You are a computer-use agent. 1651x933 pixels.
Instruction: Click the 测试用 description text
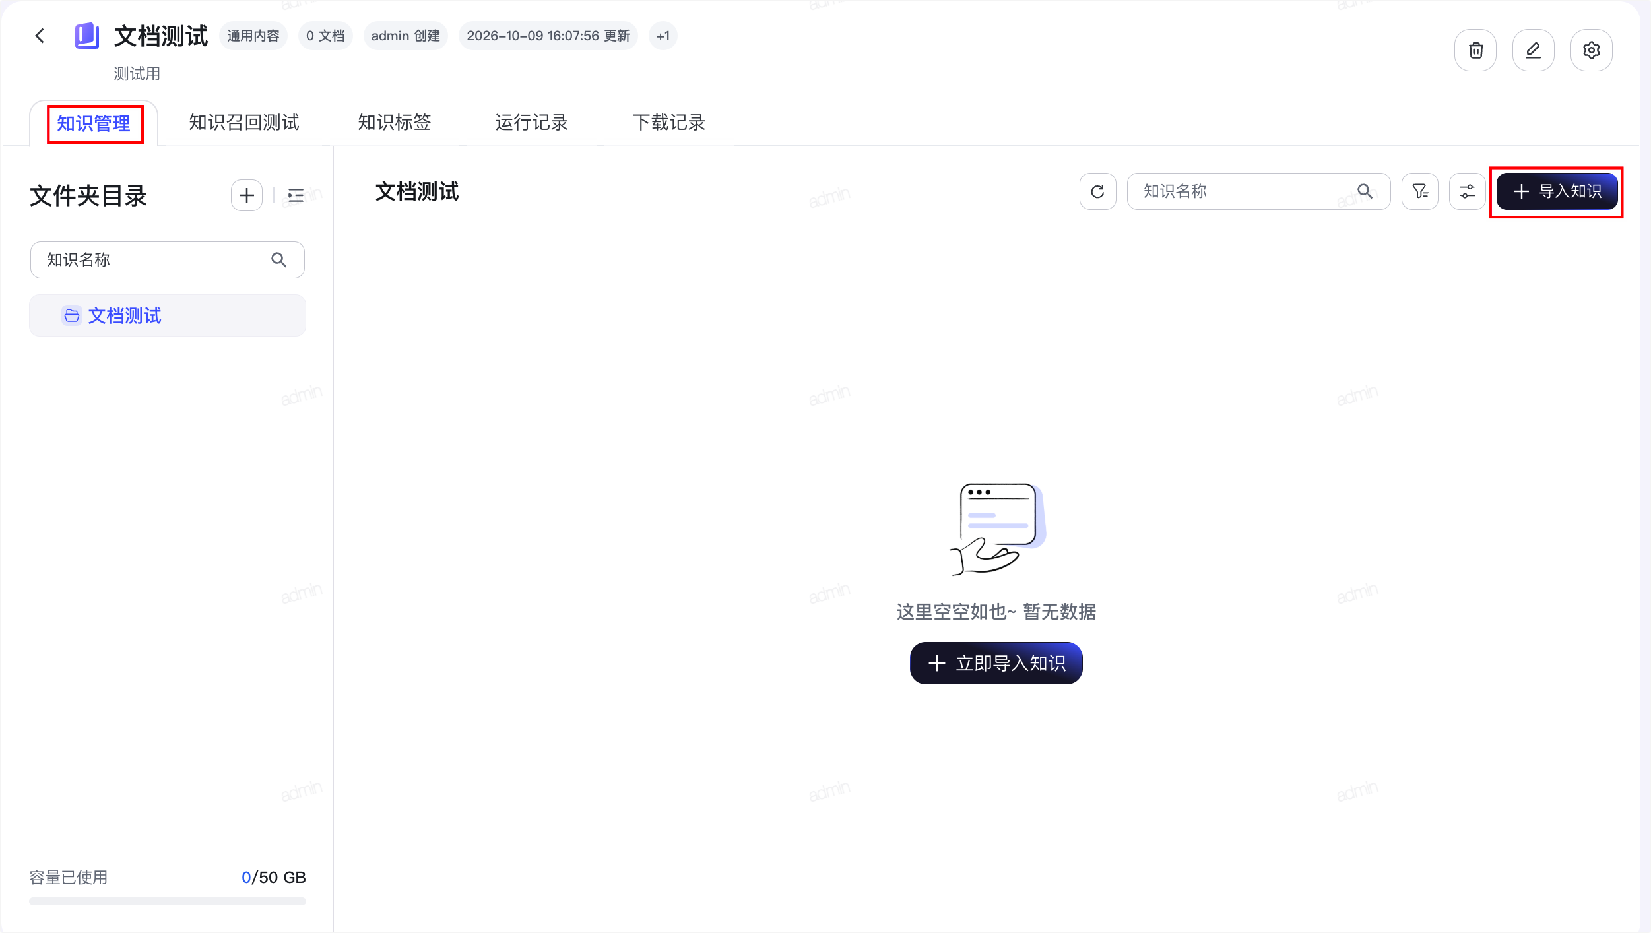137,74
